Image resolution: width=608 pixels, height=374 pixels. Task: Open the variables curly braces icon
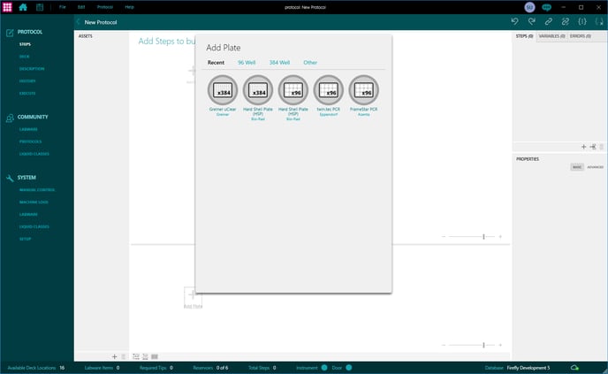tap(582, 22)
